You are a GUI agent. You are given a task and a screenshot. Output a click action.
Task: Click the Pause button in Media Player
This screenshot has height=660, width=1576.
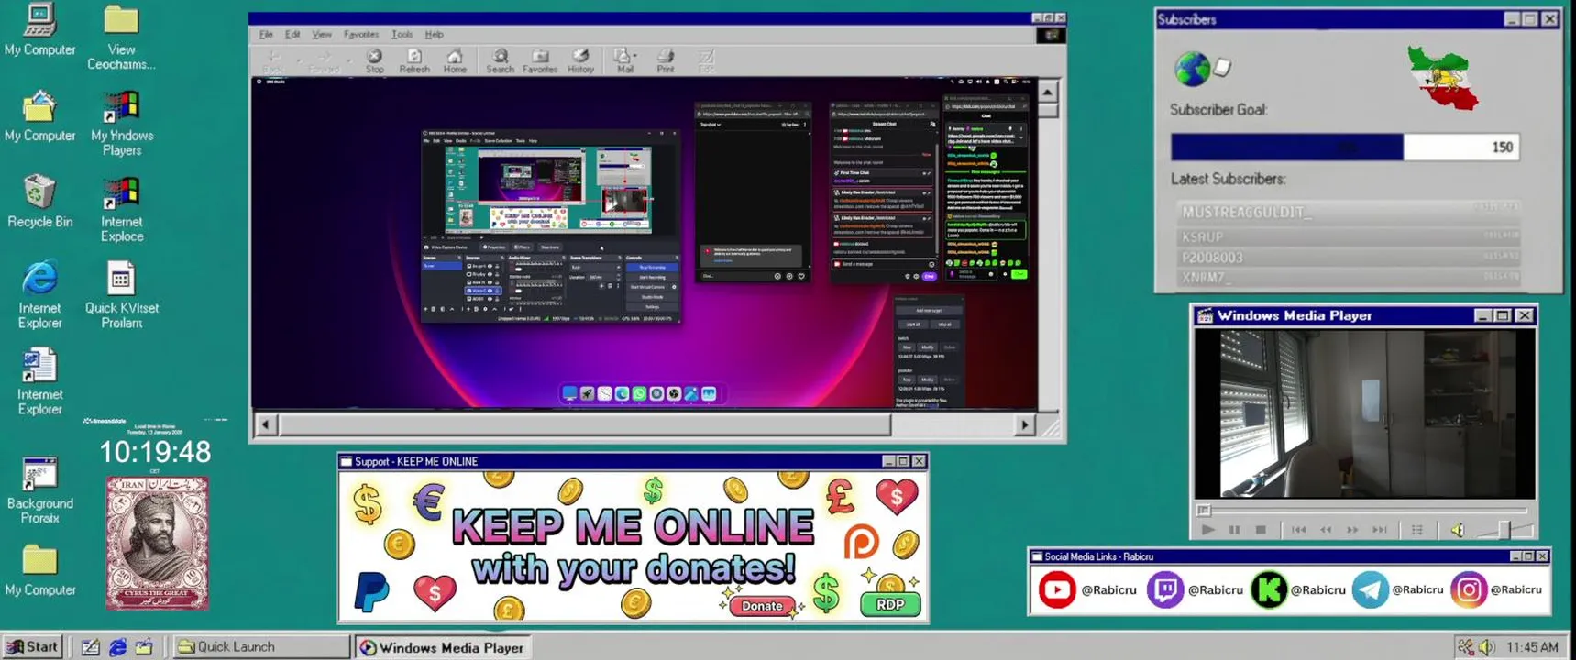pyautogui.click(x=1235, y=530)
